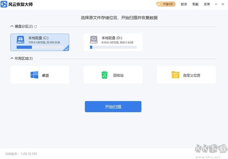This screenshot has width=228, height=159.
Task: Click the blue drive icon for disk C
Action: point(20,40)
